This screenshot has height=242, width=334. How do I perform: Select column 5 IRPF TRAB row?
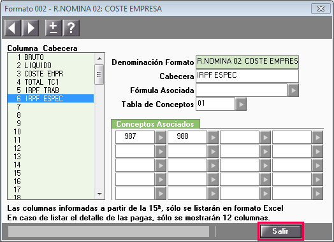pyautogui.click(x=51, y=90)
